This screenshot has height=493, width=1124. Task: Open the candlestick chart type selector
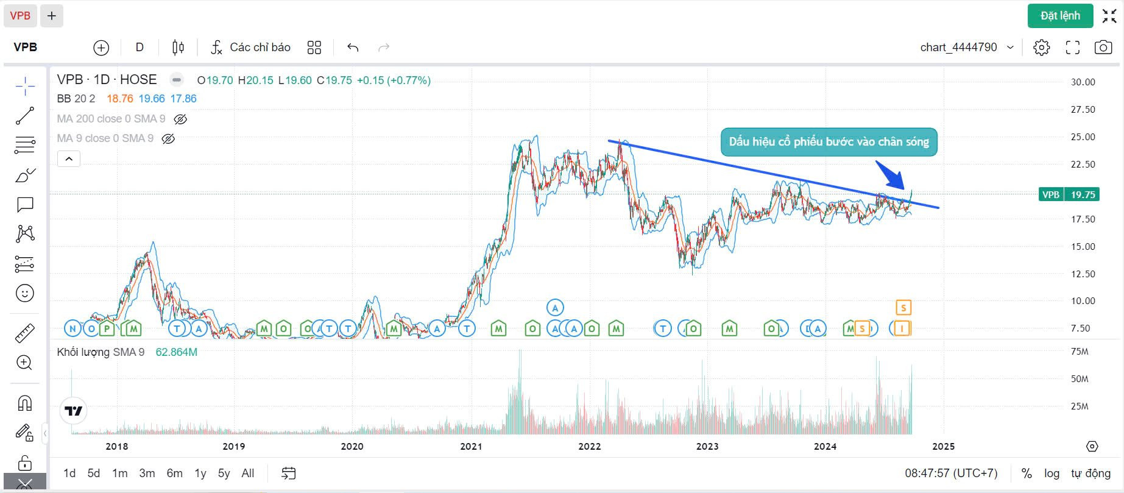point(178,48)
